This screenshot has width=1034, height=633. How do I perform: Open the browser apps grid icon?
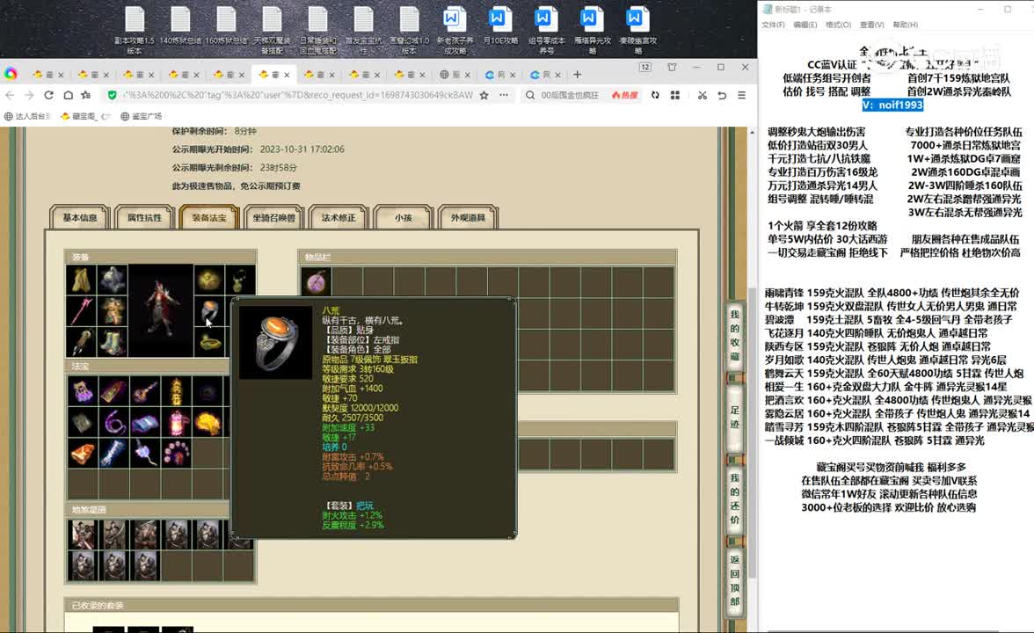[674, 95]
